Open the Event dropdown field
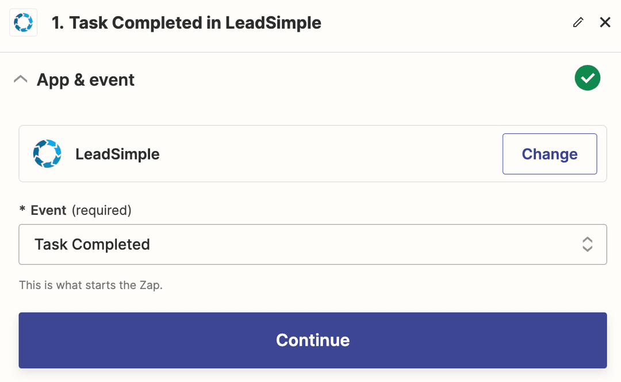Viewport: 621px width, 382px height. [312, 244]
